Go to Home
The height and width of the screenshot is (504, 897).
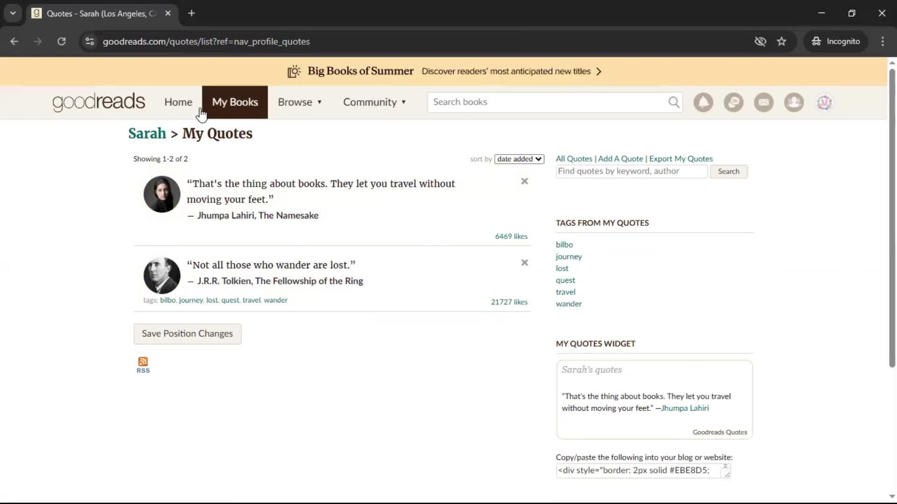click(178, 102)
